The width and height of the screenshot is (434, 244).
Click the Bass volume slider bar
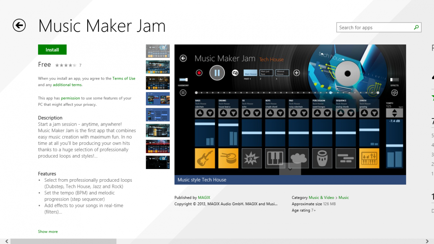click(x=205, y=124)
